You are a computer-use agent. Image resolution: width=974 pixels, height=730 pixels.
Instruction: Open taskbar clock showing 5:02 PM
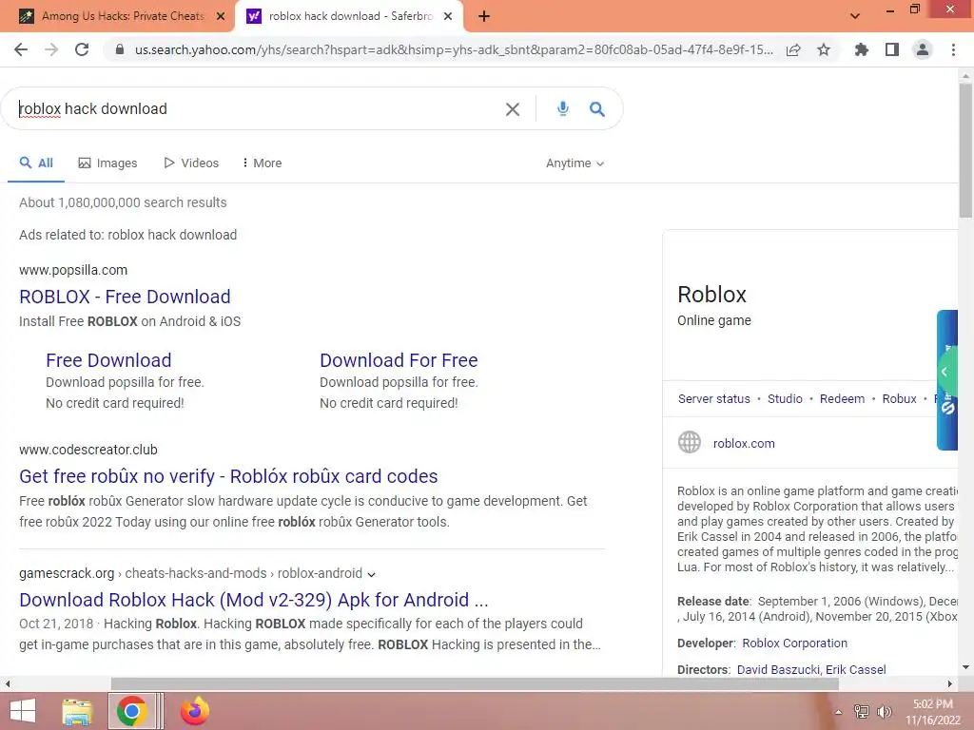pos(932,712)
